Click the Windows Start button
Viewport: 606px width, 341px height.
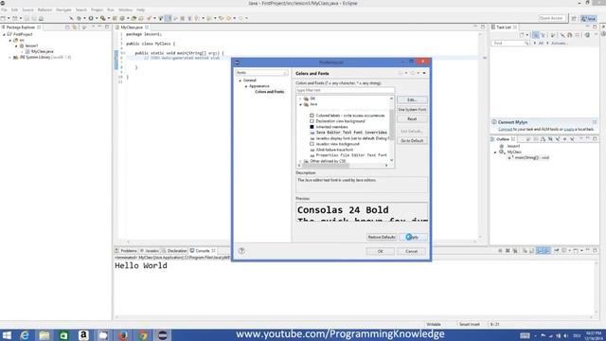coord(7,334)
